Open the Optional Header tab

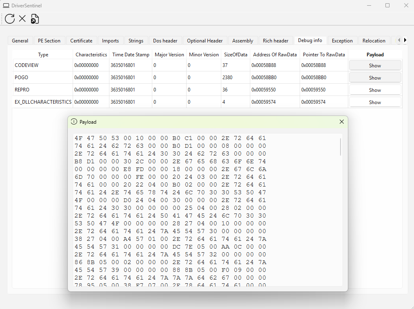[205, 41]
